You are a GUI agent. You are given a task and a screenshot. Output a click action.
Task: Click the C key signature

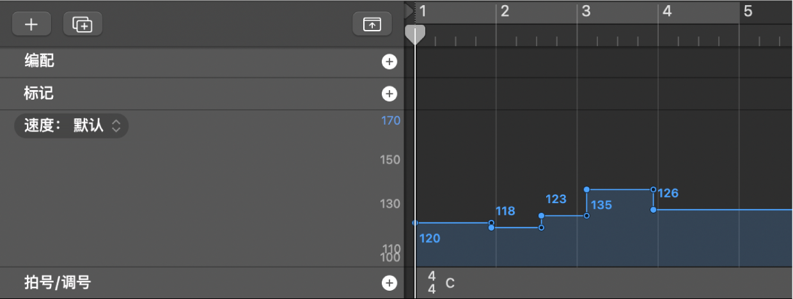[450, 283]
